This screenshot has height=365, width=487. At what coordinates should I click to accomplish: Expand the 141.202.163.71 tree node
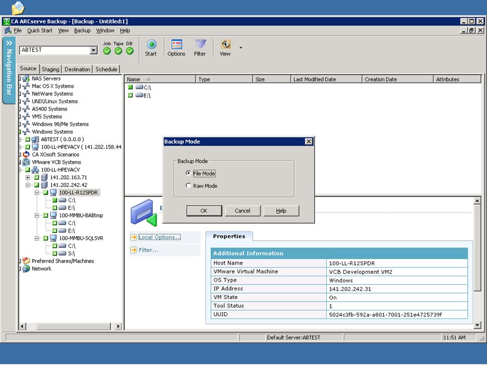(x=27, y=177)
